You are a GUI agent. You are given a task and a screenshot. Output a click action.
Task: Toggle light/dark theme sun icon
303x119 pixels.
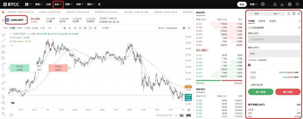pyautogui.click(x=297, y=4)
